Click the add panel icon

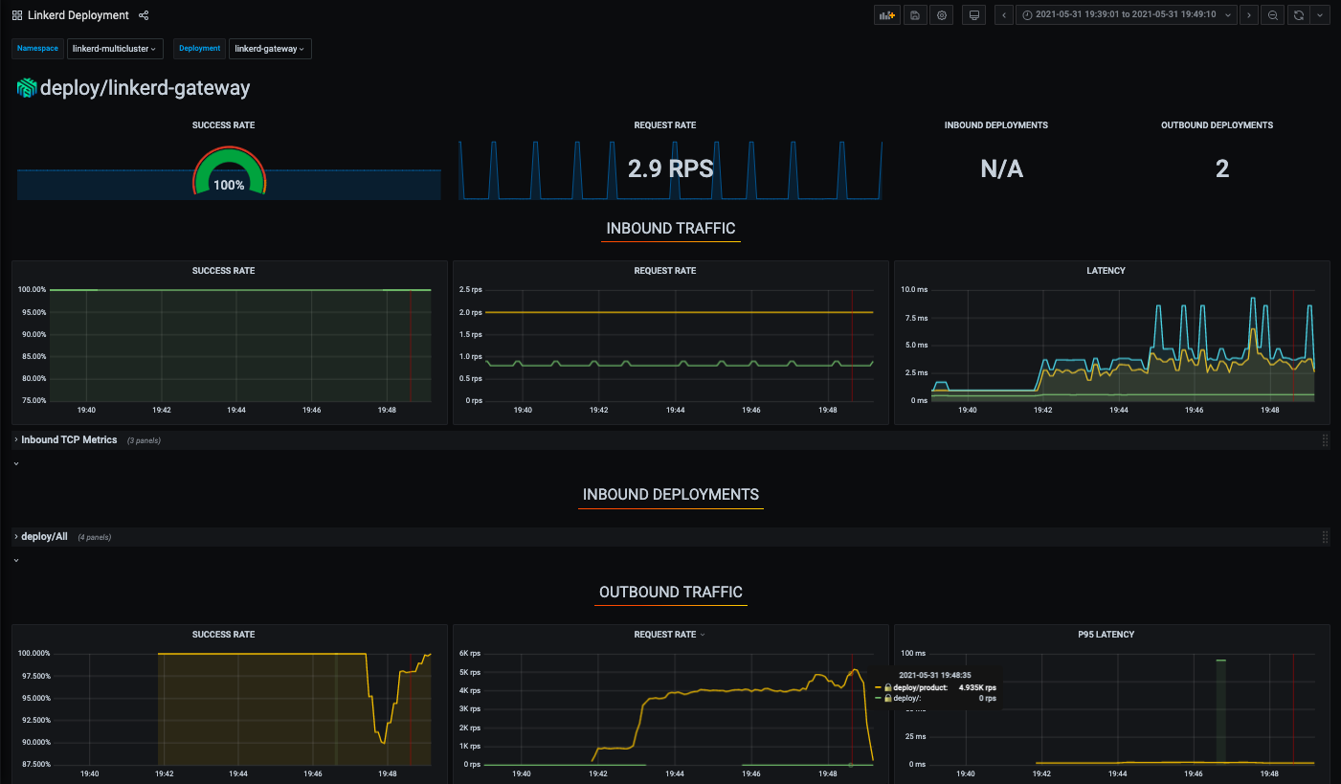[886, 14]
